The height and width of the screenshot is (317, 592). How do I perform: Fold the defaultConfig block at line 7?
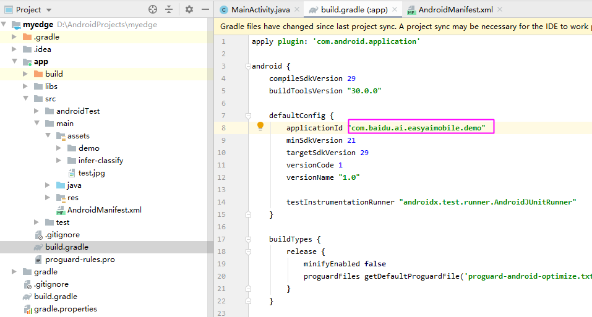pyautogui.click(x=248, y=116)
